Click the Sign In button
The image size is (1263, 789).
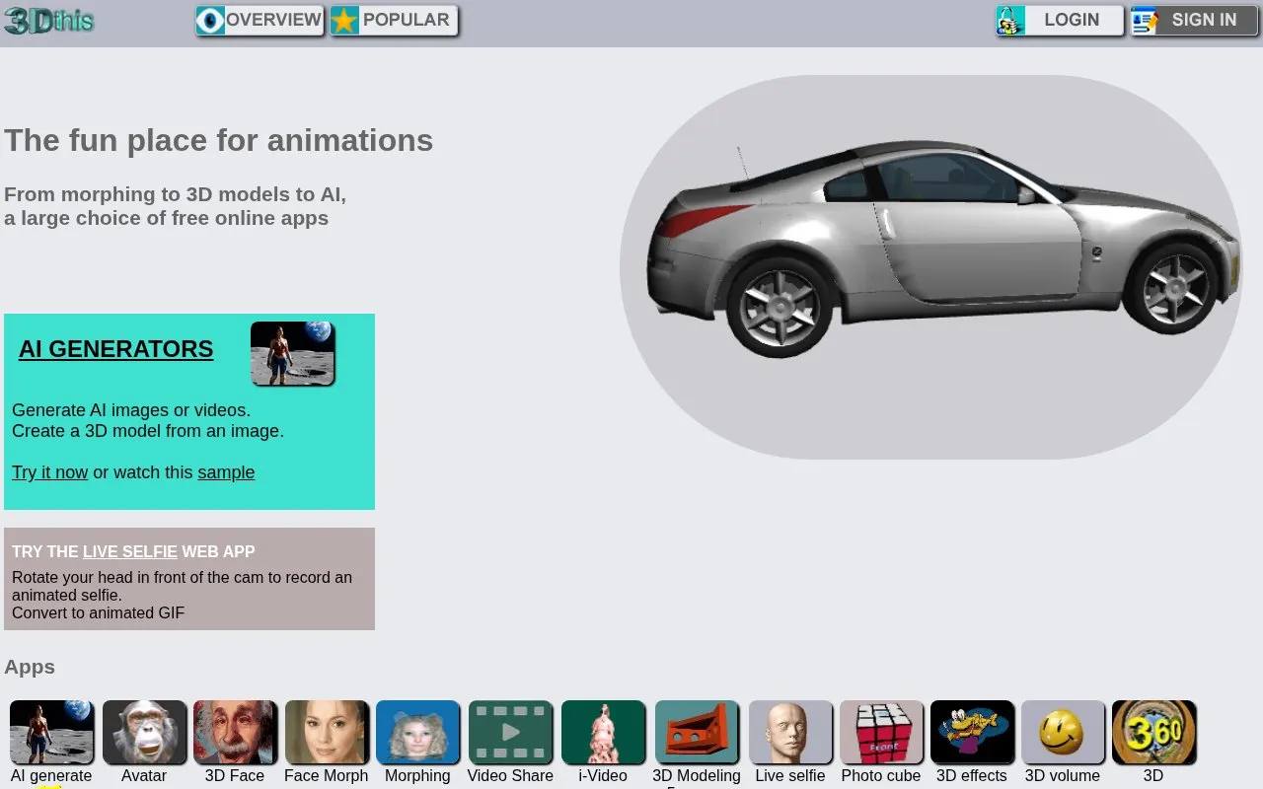pos(1194,21)
